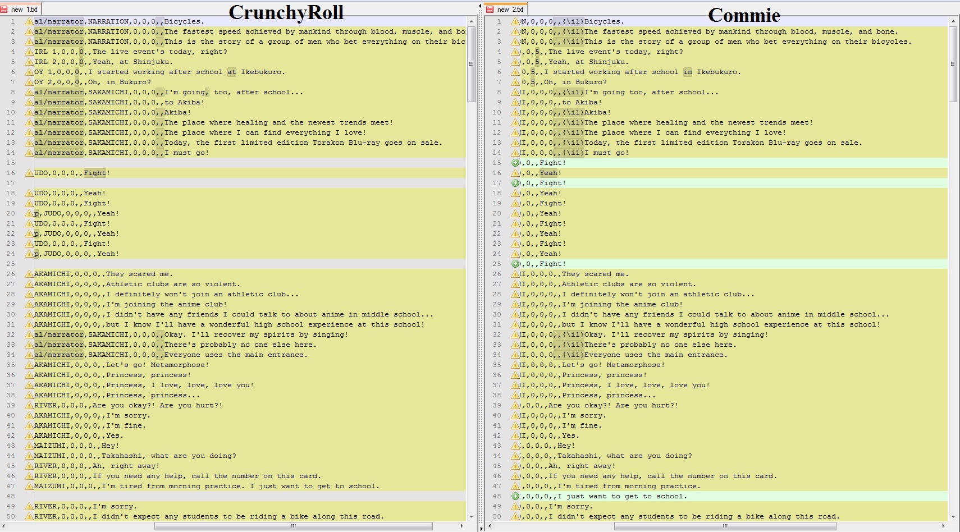Click left text 'Princess, I love, love, love you!'
960x532 pixels.
coord(180,385)
